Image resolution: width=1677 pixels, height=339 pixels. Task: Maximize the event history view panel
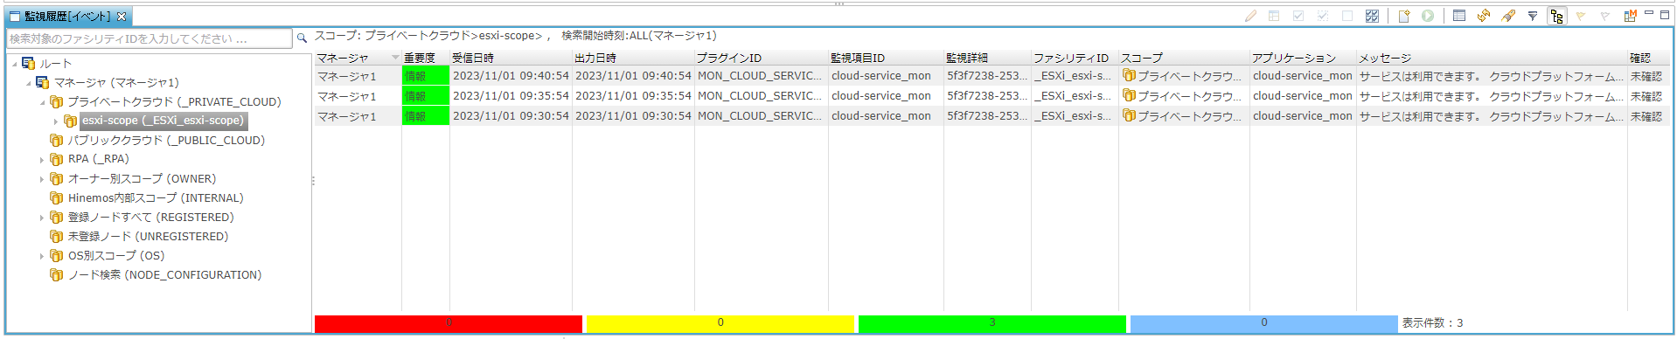[1665, 14]
